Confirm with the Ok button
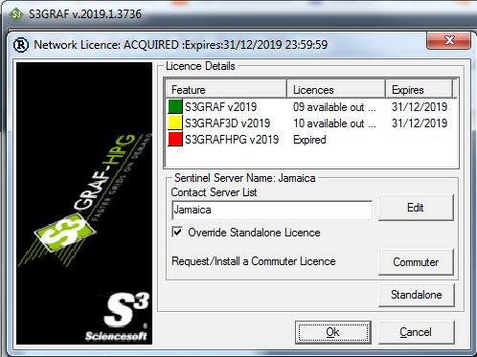 (x=333, y=332)
